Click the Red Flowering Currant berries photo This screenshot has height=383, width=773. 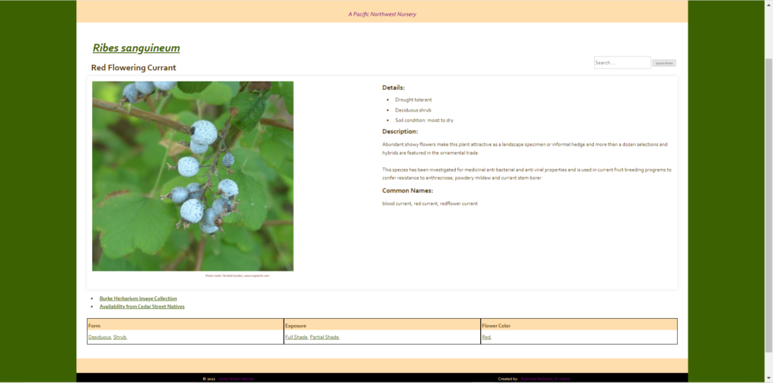click(192, 176)
